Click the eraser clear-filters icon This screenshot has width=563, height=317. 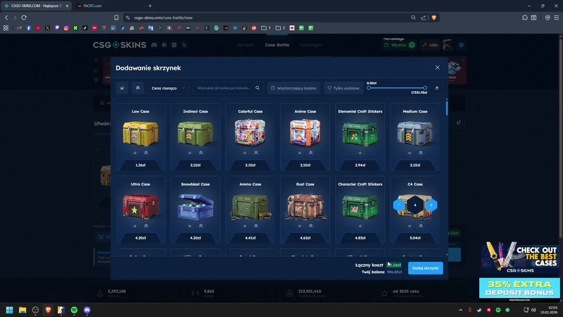point(436,88)
